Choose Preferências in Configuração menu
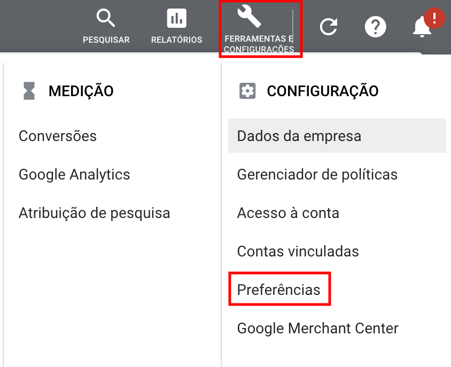The height and width of the screenshot is (367, 451). 278,290
